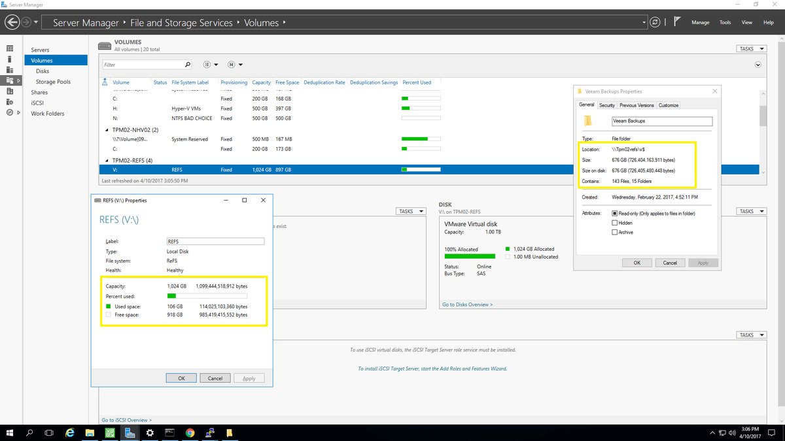Viewport: 785px width, 441px height.
Task: Open iSCSI section TASKS dropdown
Action: [750, 335]
